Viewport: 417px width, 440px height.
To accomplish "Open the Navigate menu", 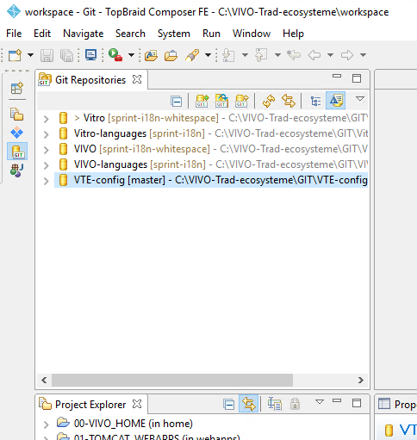I will click(84, 34).
